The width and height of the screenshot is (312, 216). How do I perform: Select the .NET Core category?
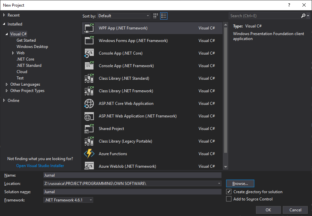25,59
